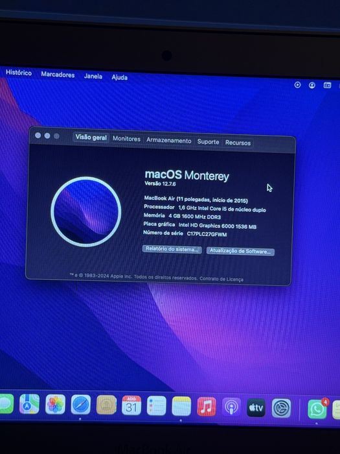
Task: Switch to the Monitores tab
Action: point(127,139)
